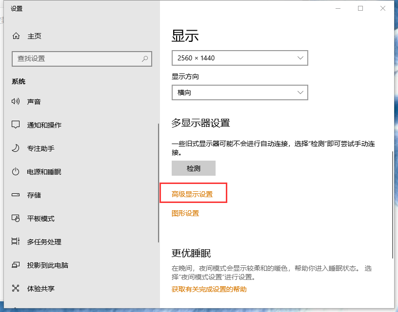Click the drive icon for 存储

16,195
